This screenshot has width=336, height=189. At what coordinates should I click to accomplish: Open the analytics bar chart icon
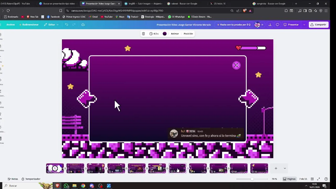pyautogui.click(x=270, y=25)
